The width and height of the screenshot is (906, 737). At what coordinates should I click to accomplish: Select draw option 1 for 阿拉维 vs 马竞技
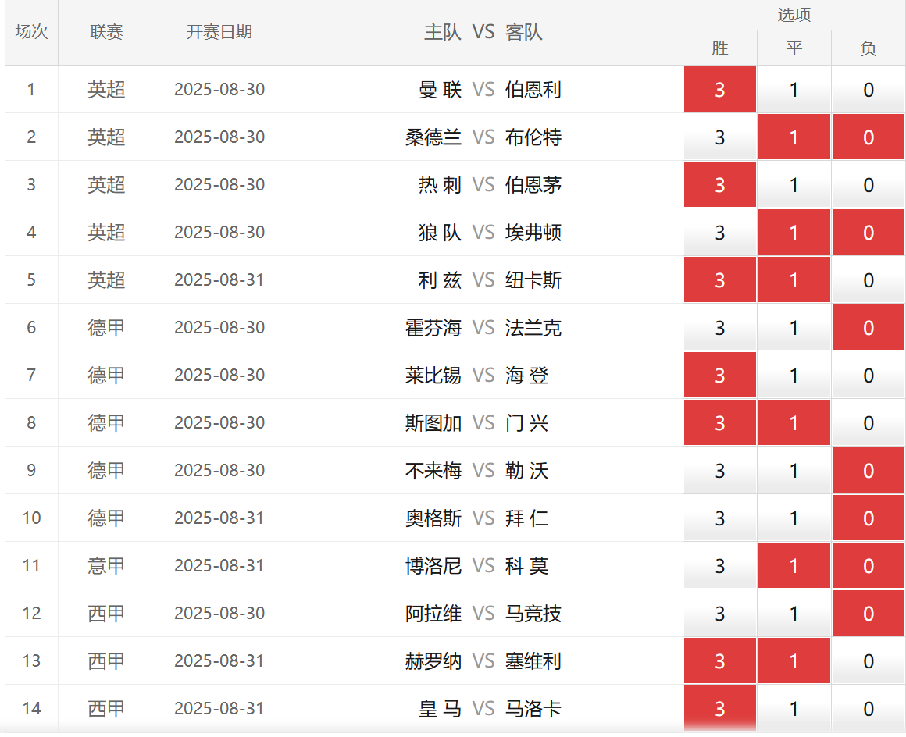pyautogui.click(x=794, y=614)
